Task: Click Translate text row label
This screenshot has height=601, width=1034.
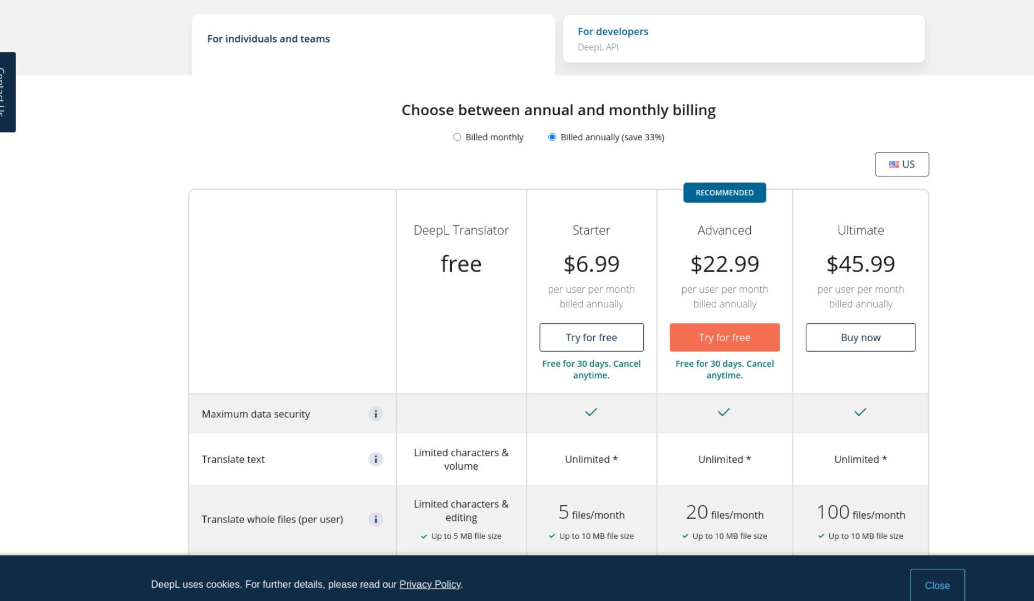Action: point(233,460)
